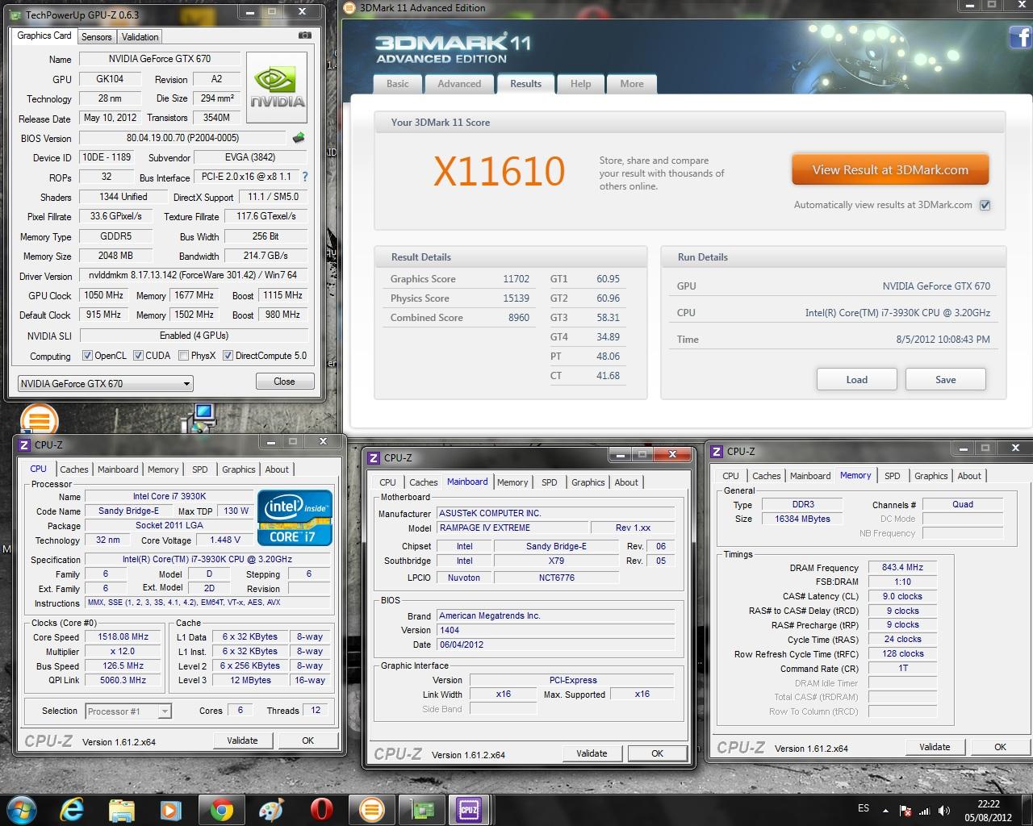Click the Close button in GPU-Z
1033x826 pixels.
285,382
